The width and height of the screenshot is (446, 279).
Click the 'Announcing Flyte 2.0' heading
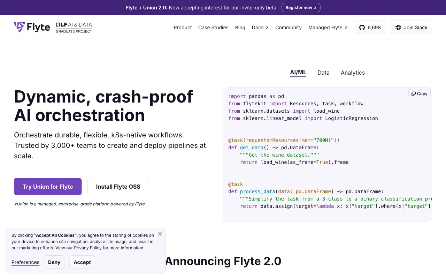coord(223,261)
